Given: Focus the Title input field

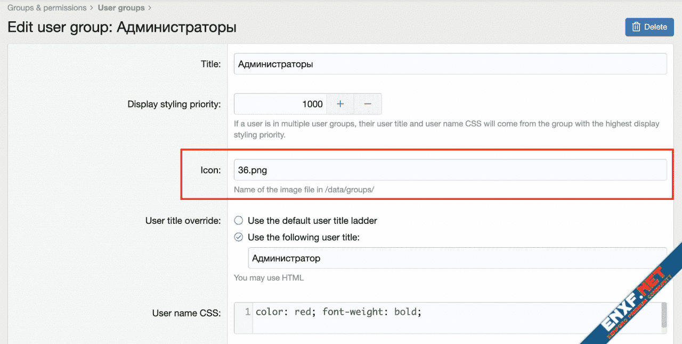Looking at the screenshot, I should point(450,64).
